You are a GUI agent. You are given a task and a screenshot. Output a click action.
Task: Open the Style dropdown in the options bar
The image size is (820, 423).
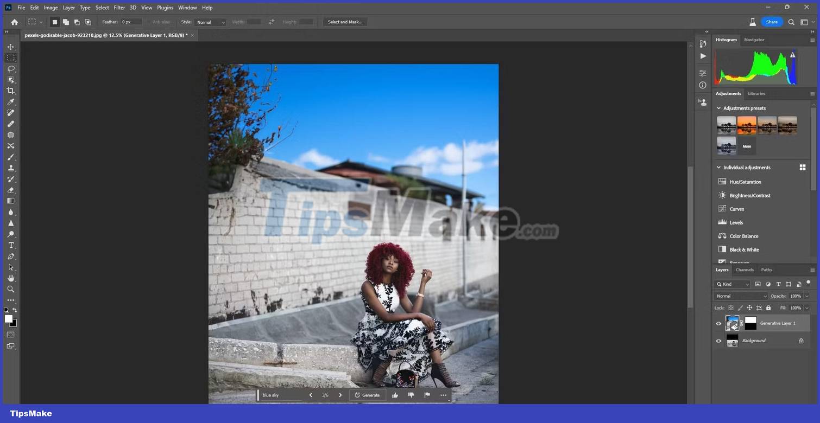pyautogui.click(x=210, y=22)
